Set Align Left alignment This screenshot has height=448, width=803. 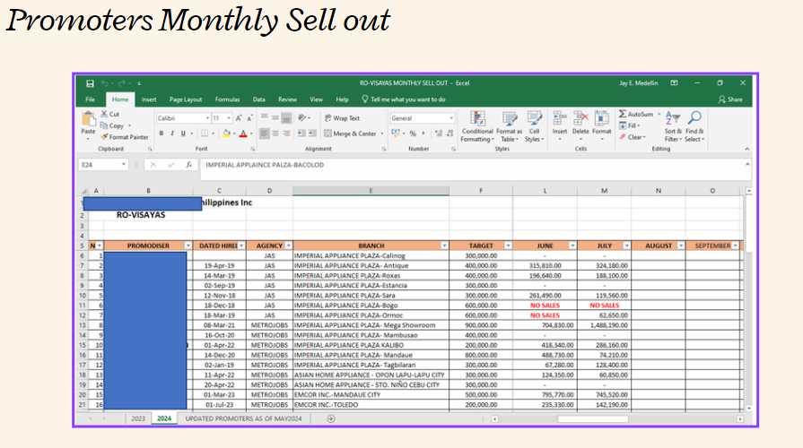point(265,134)
